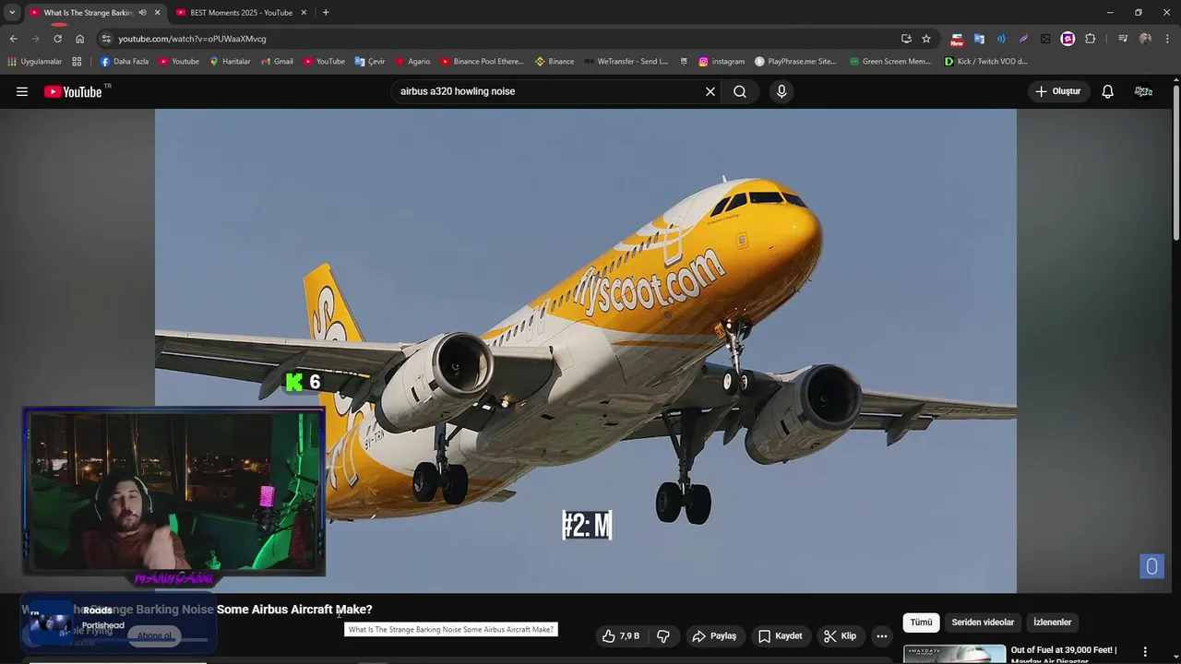Screen dimensions: 1181x664
Task: Open Çevir translate bookmark
Action: click(x=370, y=62)
